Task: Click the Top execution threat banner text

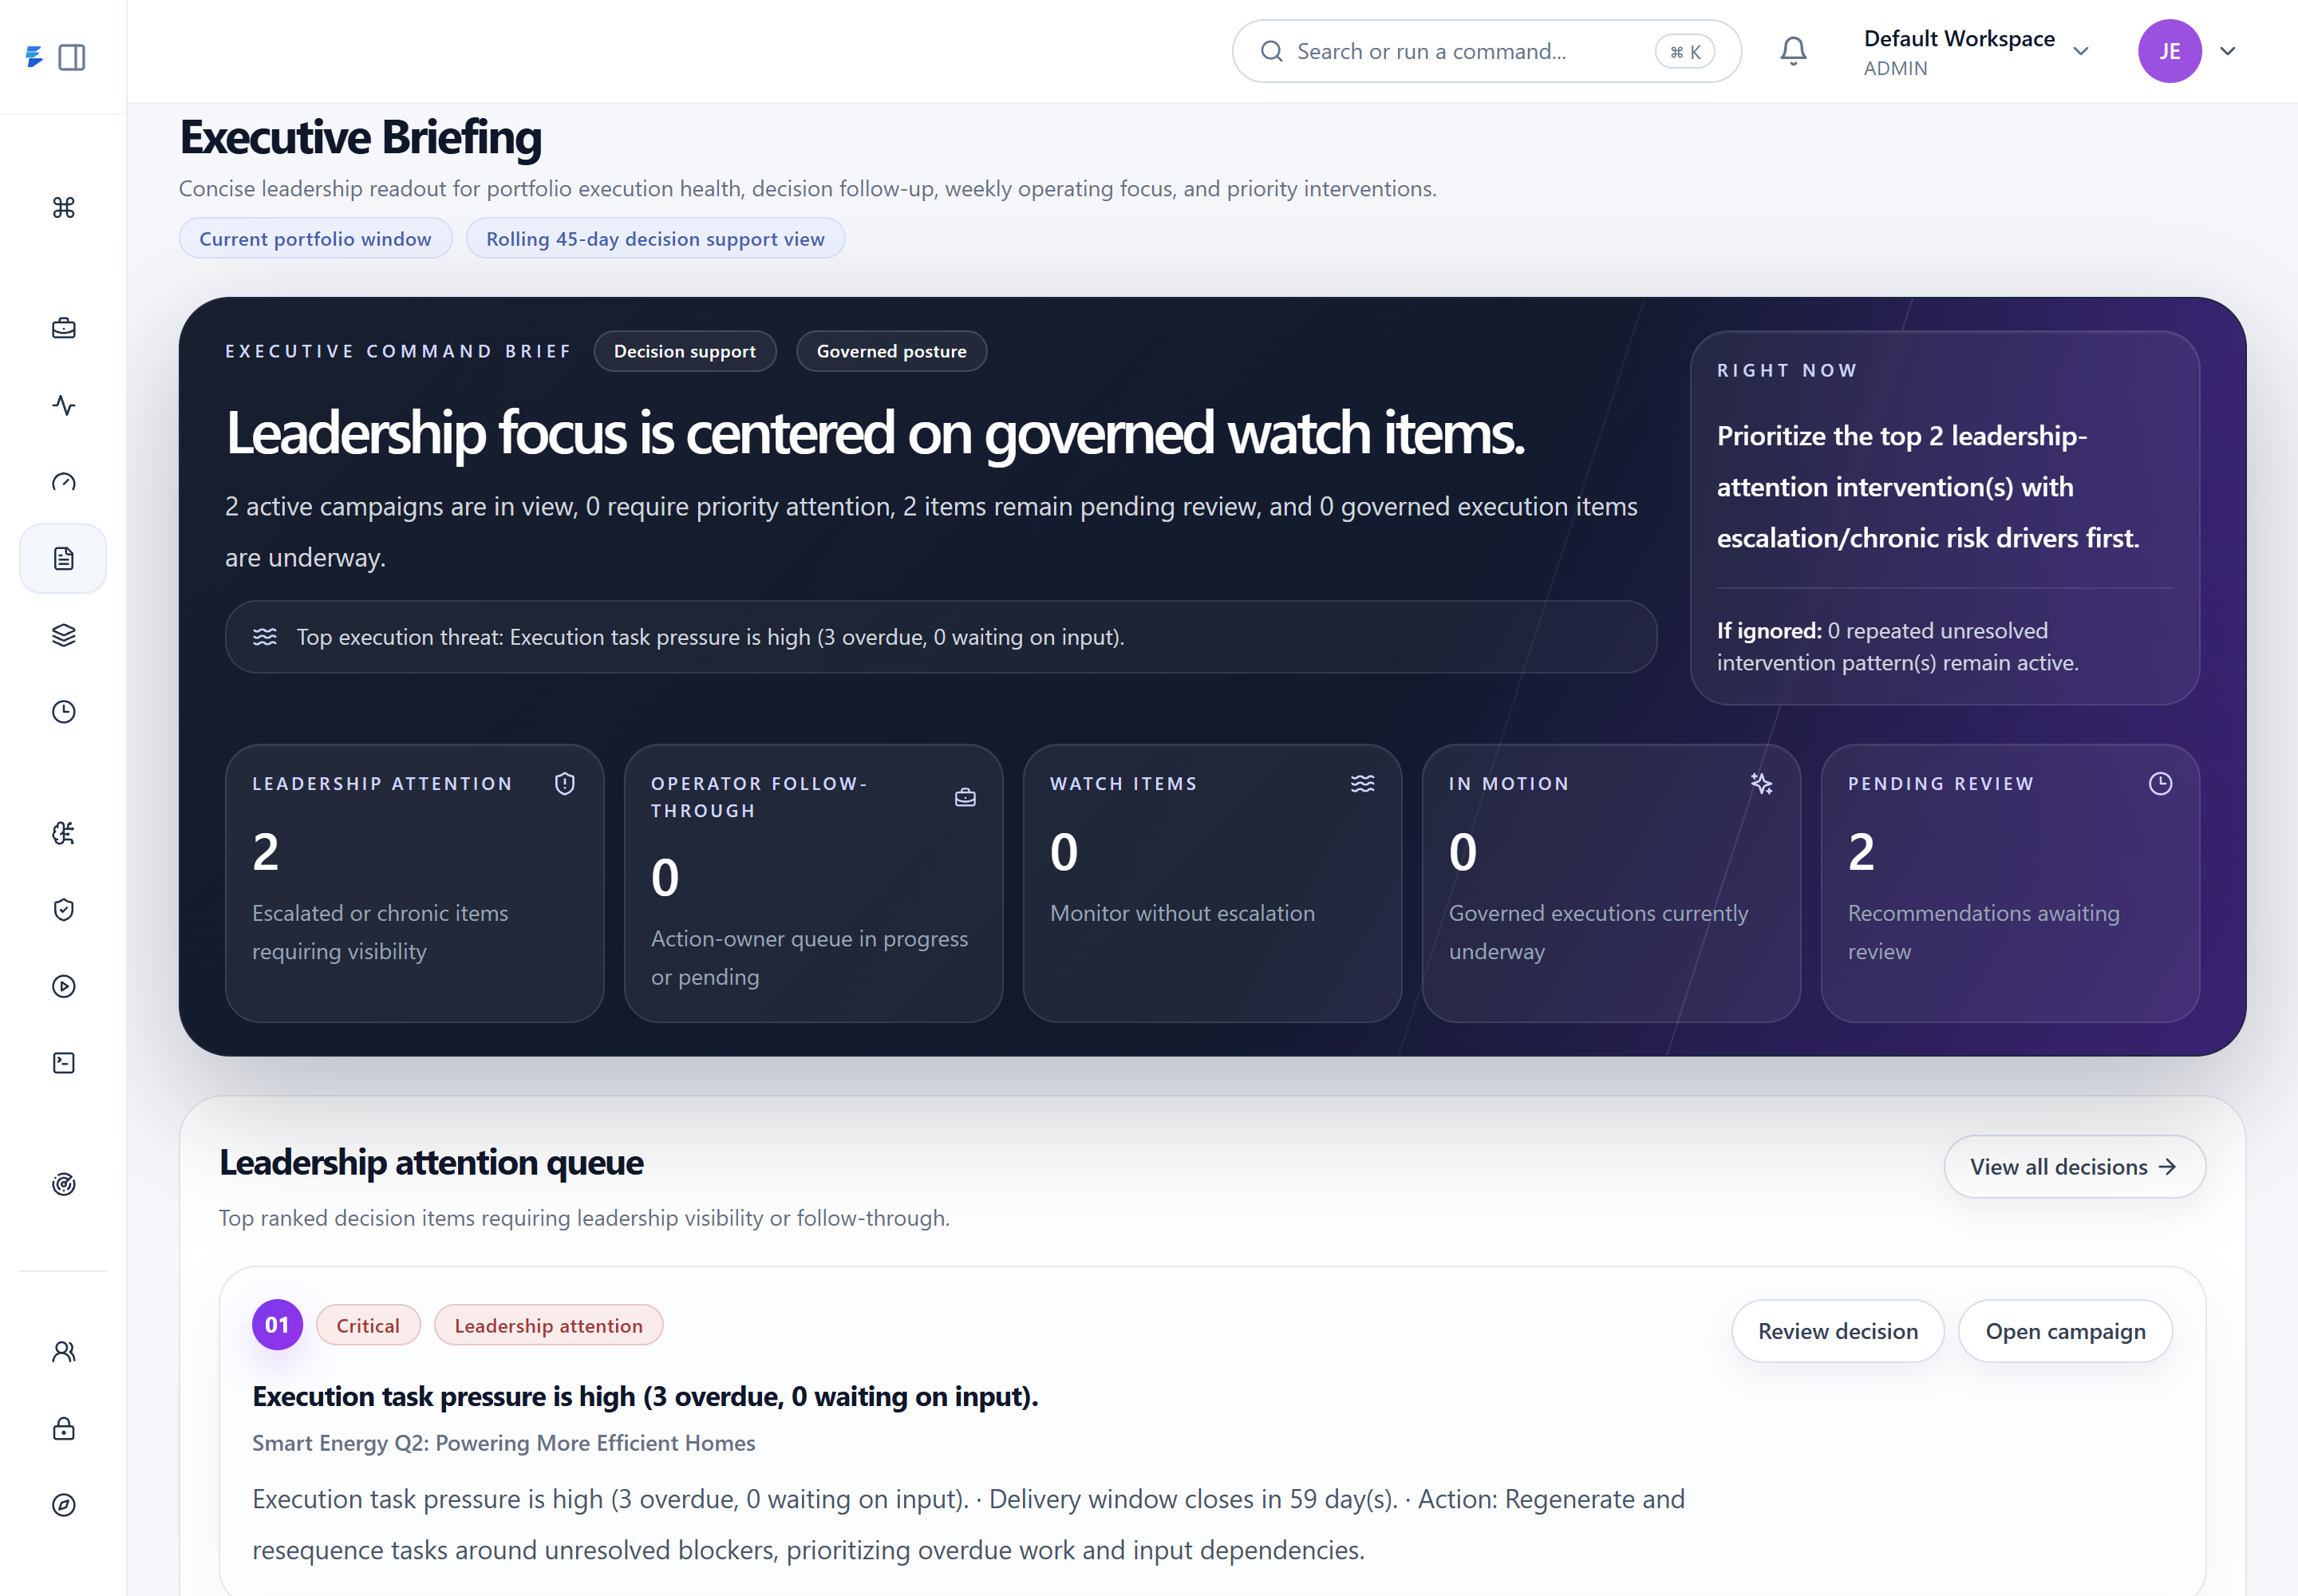Action: [710, 637]
